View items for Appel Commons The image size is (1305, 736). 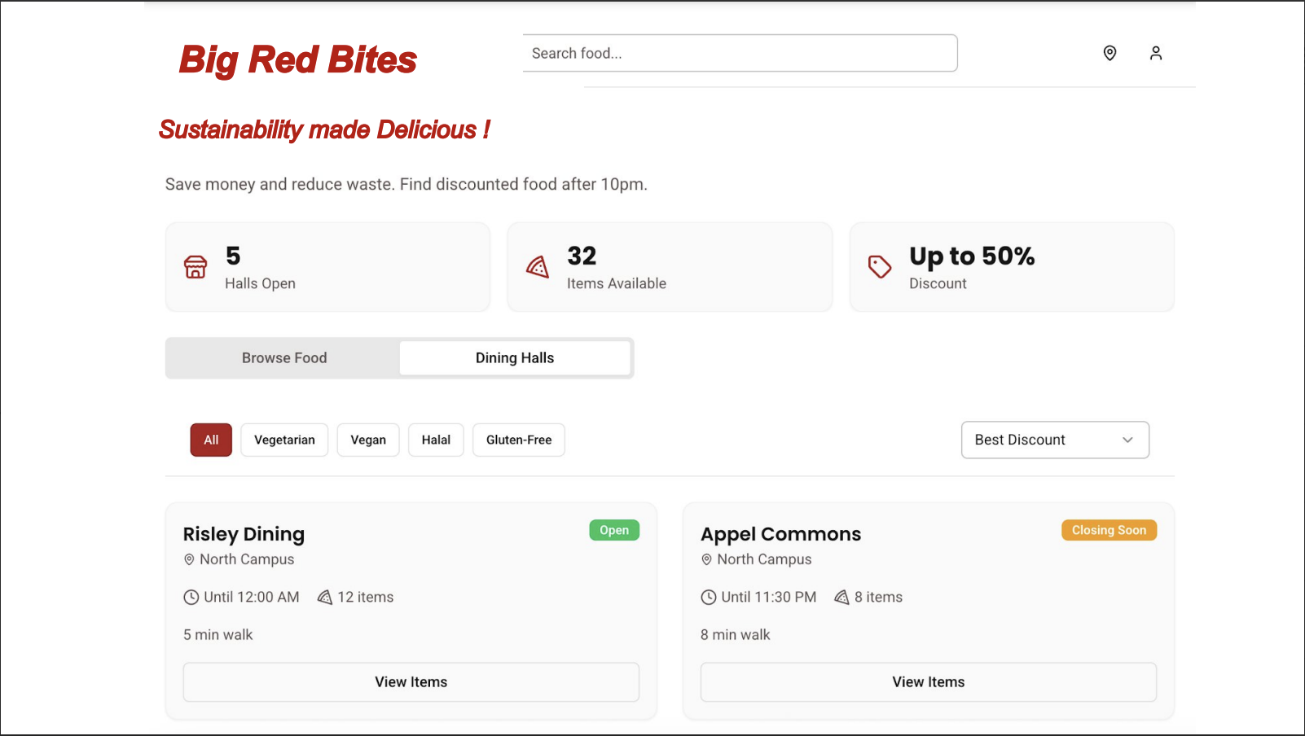tap(928, 682)
